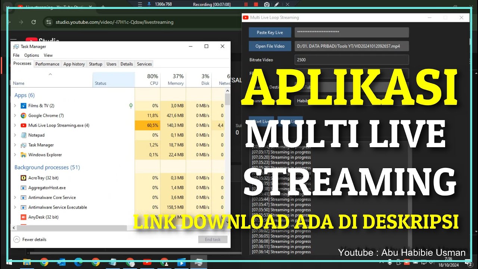This screenshot has width=478, height=269.
Task: Open the Windows Start menu
Action: pos(9,262)
